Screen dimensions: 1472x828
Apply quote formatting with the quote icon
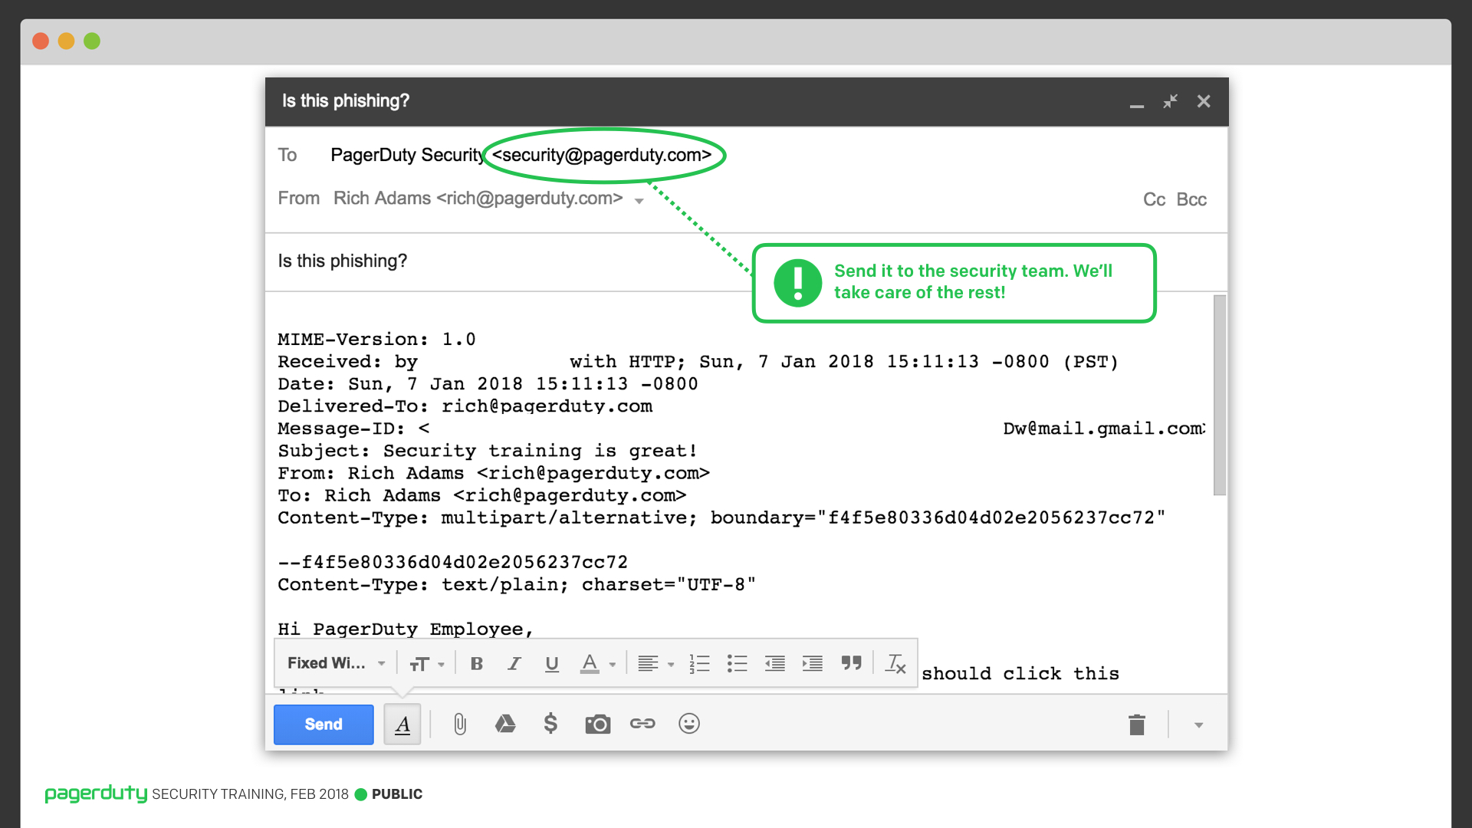[851, 663]
